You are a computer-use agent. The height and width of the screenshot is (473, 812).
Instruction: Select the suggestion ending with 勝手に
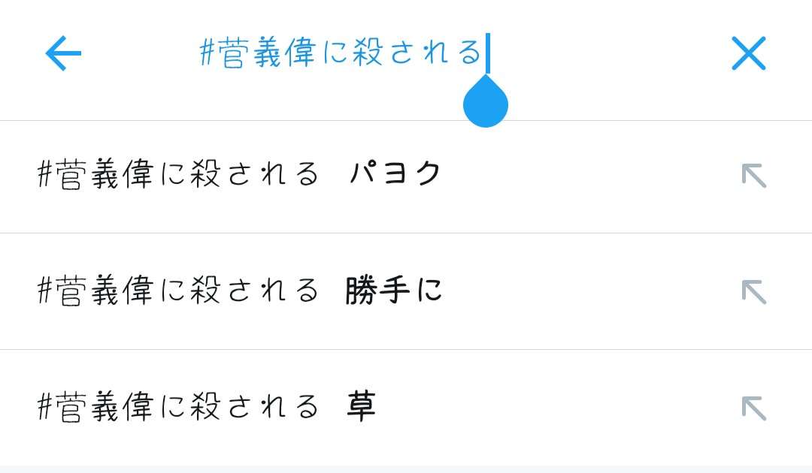[x=406, y=291]
